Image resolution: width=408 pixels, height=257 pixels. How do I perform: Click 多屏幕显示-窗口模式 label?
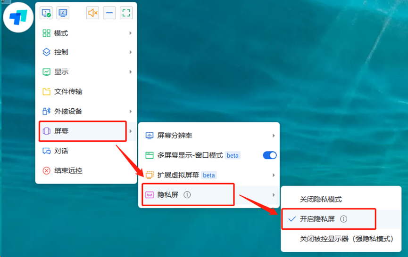click(190, 155)
